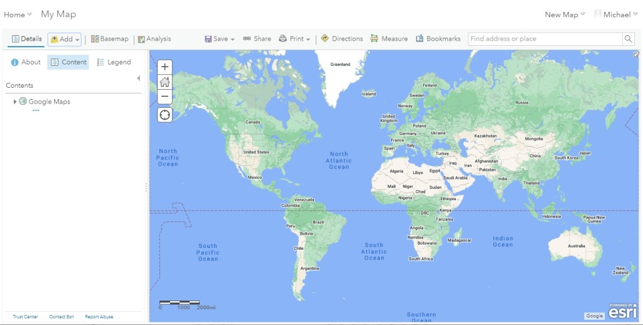This screenshot has height=325, width=643.
Task: Open the Analysis tool
Action: pos(154,39)
